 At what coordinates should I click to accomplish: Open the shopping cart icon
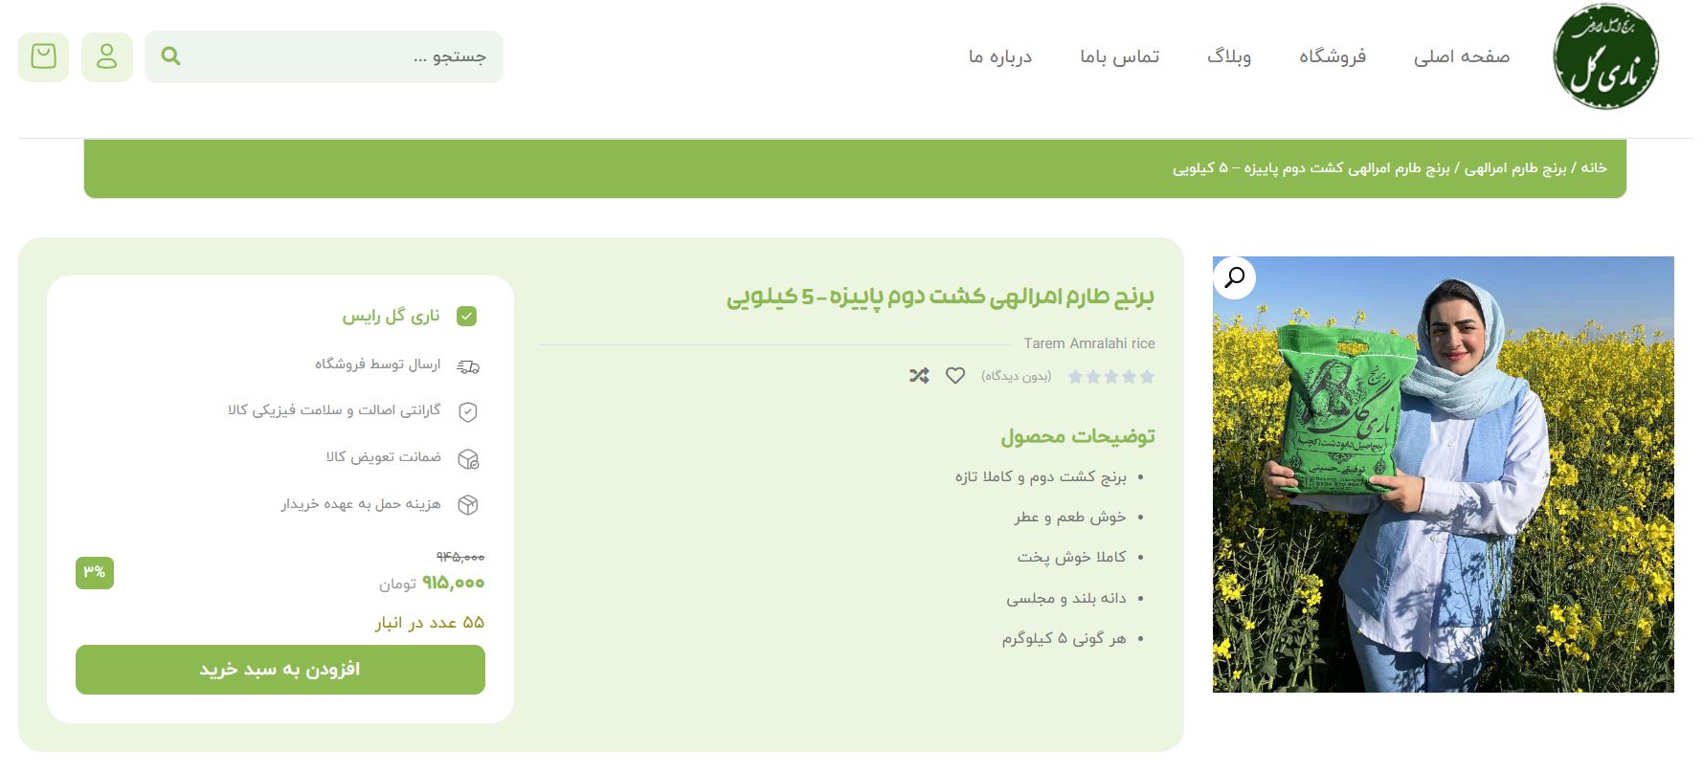point(43,57)
